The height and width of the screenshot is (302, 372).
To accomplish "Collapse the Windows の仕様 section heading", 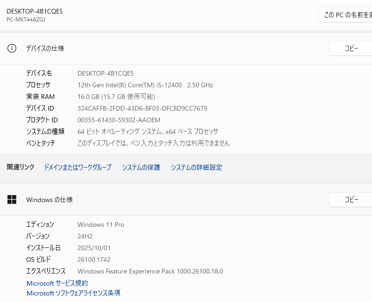I will 49,200.
